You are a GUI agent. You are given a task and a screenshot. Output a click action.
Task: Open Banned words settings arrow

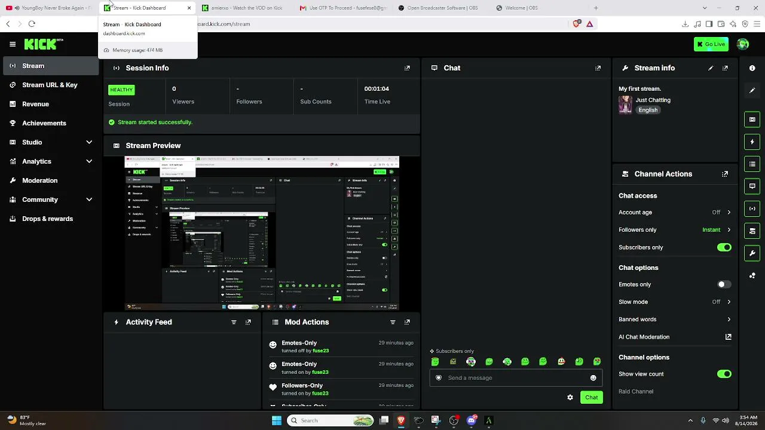(x=729, y=320)
